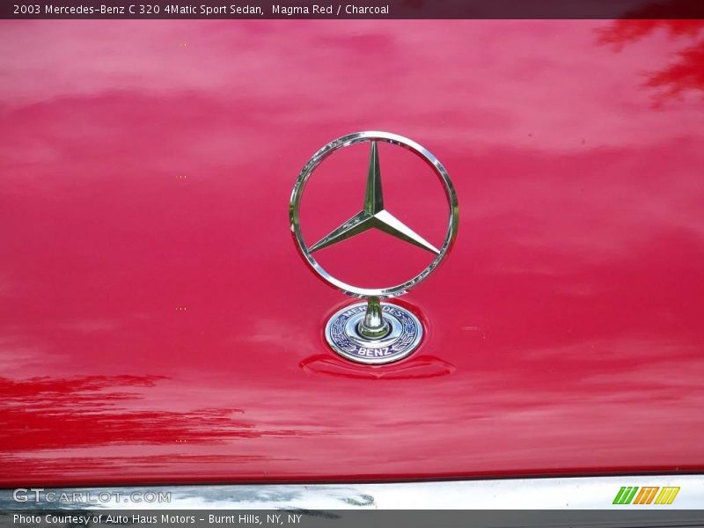The height and width of the screenshot is (528, 704).
Task: Click the color text "Magma Red / Charcoal"
Action: [x=330, y=10]
